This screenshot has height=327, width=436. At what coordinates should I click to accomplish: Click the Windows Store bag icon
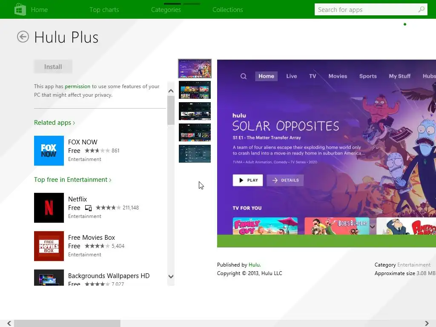coord(20,9)
